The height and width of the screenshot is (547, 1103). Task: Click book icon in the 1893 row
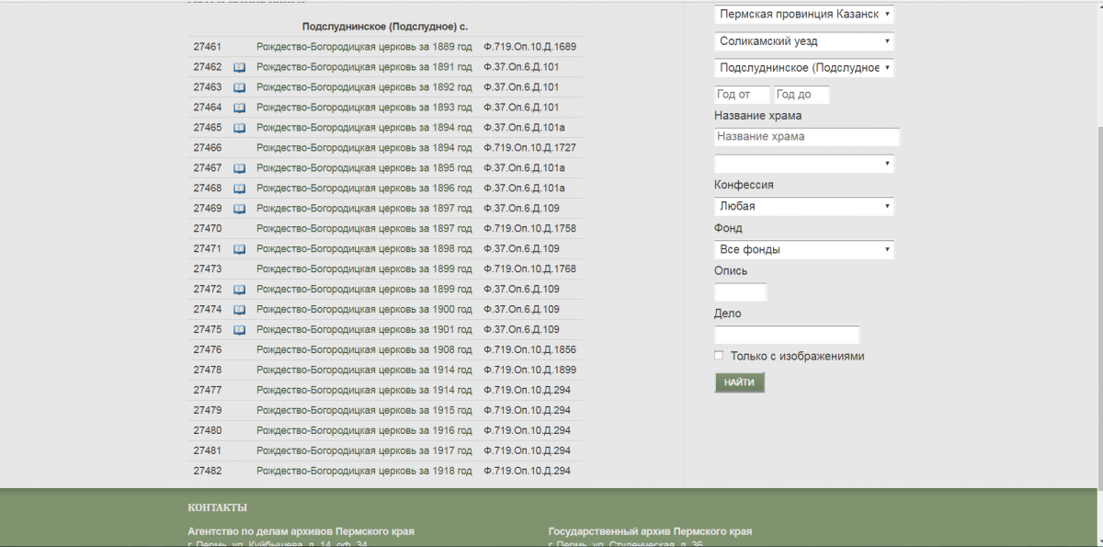239,108
